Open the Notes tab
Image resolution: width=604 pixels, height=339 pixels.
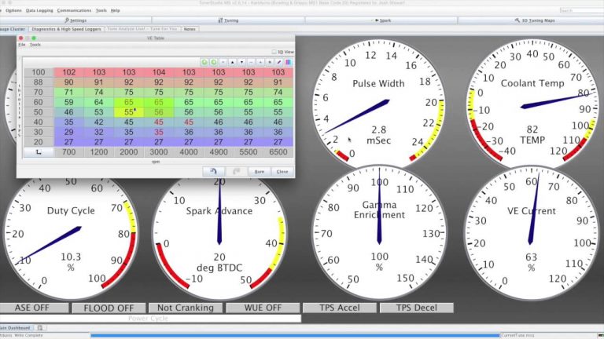coord(190,28)
